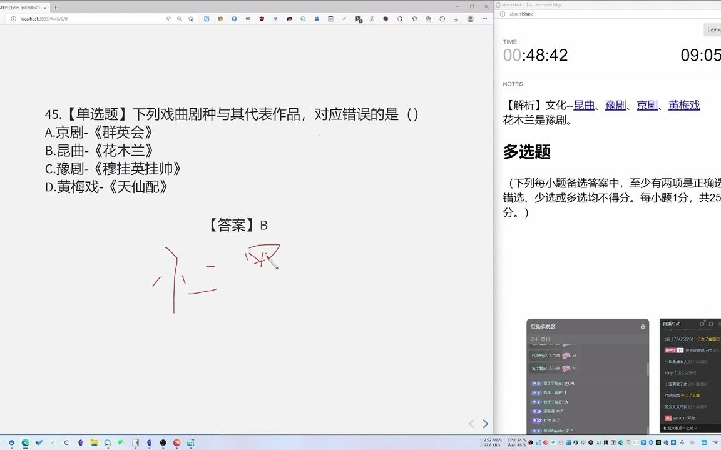The height and width of the screenshot is (450, 721).
Task: Open the Settings and more menu in Edge
Action: click(484, 19)
